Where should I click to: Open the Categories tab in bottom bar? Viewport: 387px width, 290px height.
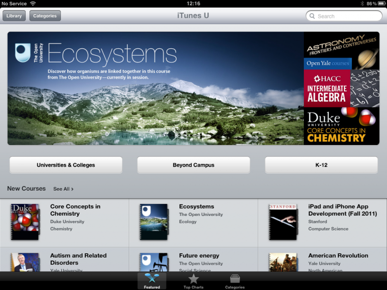tap(235, 281)
